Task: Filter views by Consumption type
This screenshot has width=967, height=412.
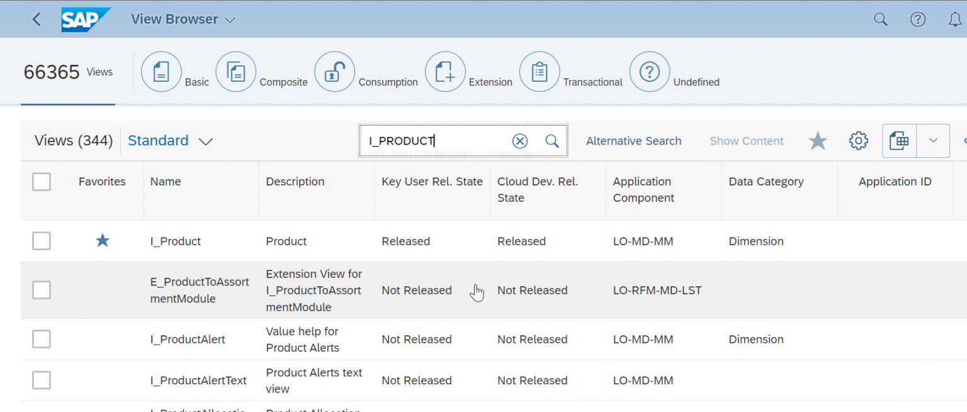Action: pyautogui.click(x=334, y=71)
